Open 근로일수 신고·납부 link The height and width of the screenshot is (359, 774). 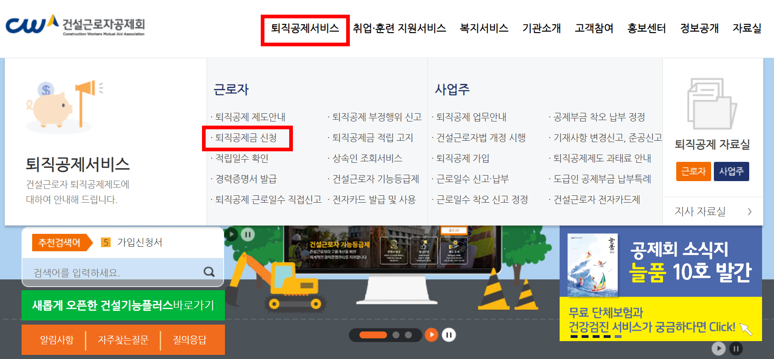(x=472, y=179)
